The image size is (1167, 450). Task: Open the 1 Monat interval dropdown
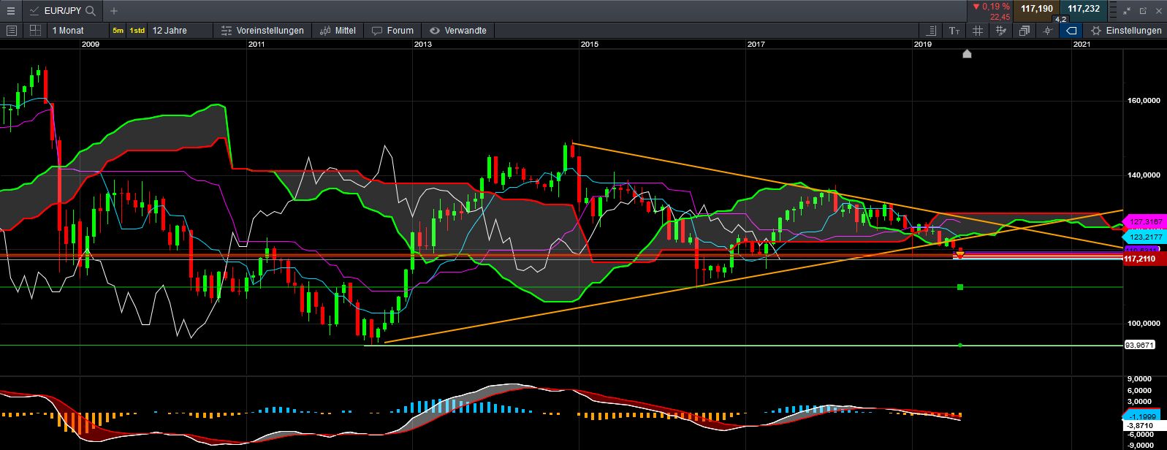[68, 31]
